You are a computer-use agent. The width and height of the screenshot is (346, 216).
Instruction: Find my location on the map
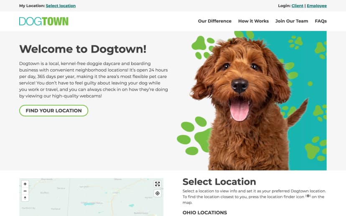(158, 193)
